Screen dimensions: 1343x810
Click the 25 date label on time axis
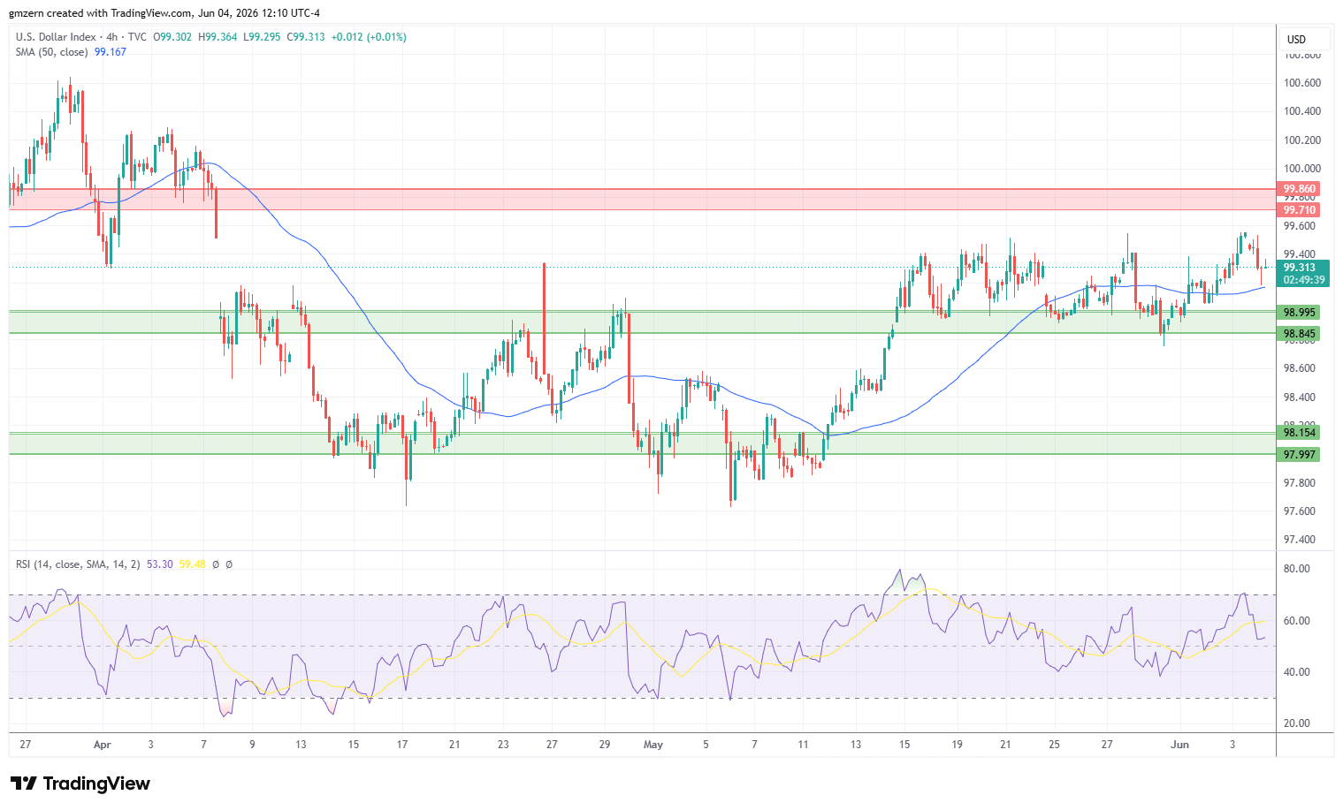[1054, 745]
